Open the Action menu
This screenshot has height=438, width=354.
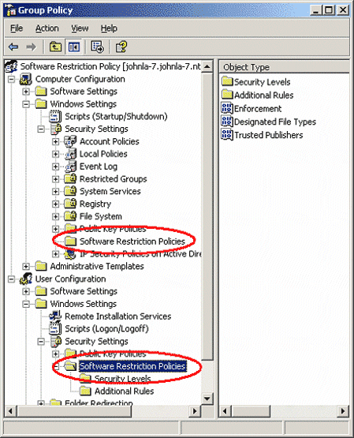tap(47, 28)
